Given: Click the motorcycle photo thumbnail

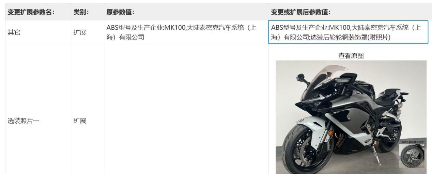Looking at the screenshot, I should (351, 117).
